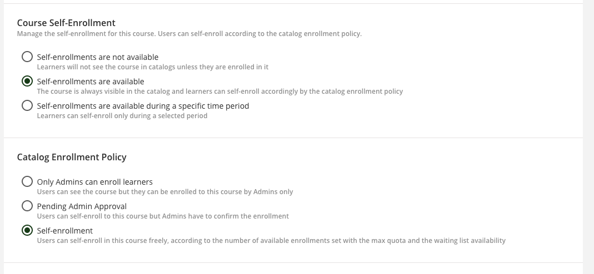This screenshot has height=274, width=594.
Task: Click the 'Self-enrollments are available' label text
Action: tap(90, 82)
